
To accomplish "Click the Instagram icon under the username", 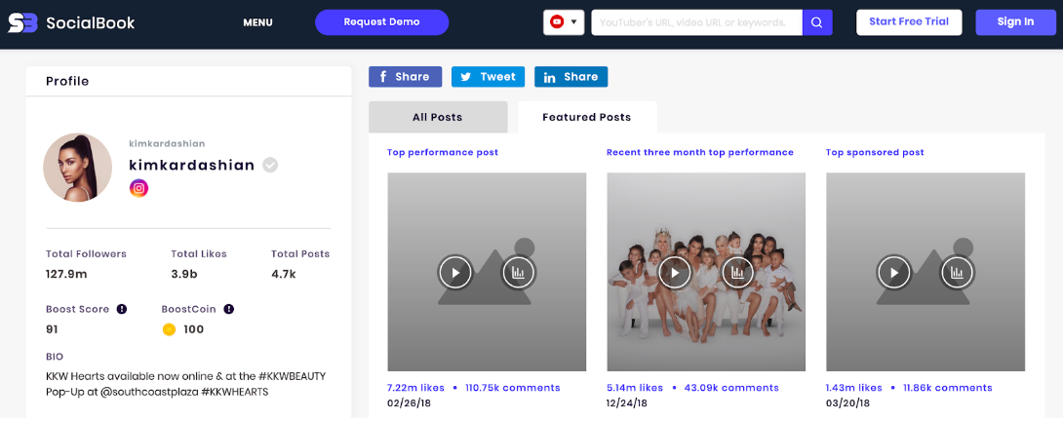I will pyautogui.click(x=139, y=188).
